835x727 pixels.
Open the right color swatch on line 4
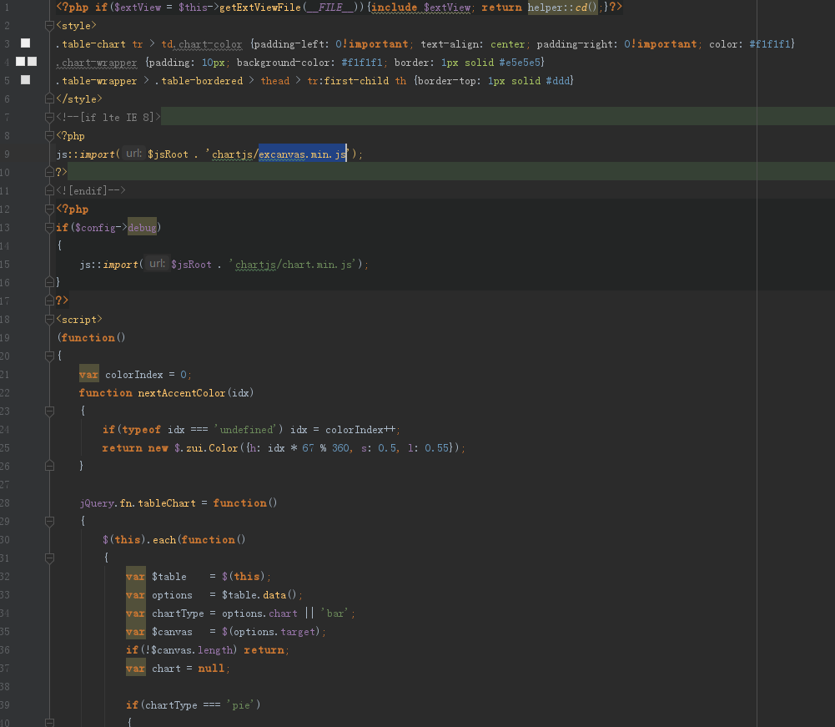(33, 62)
